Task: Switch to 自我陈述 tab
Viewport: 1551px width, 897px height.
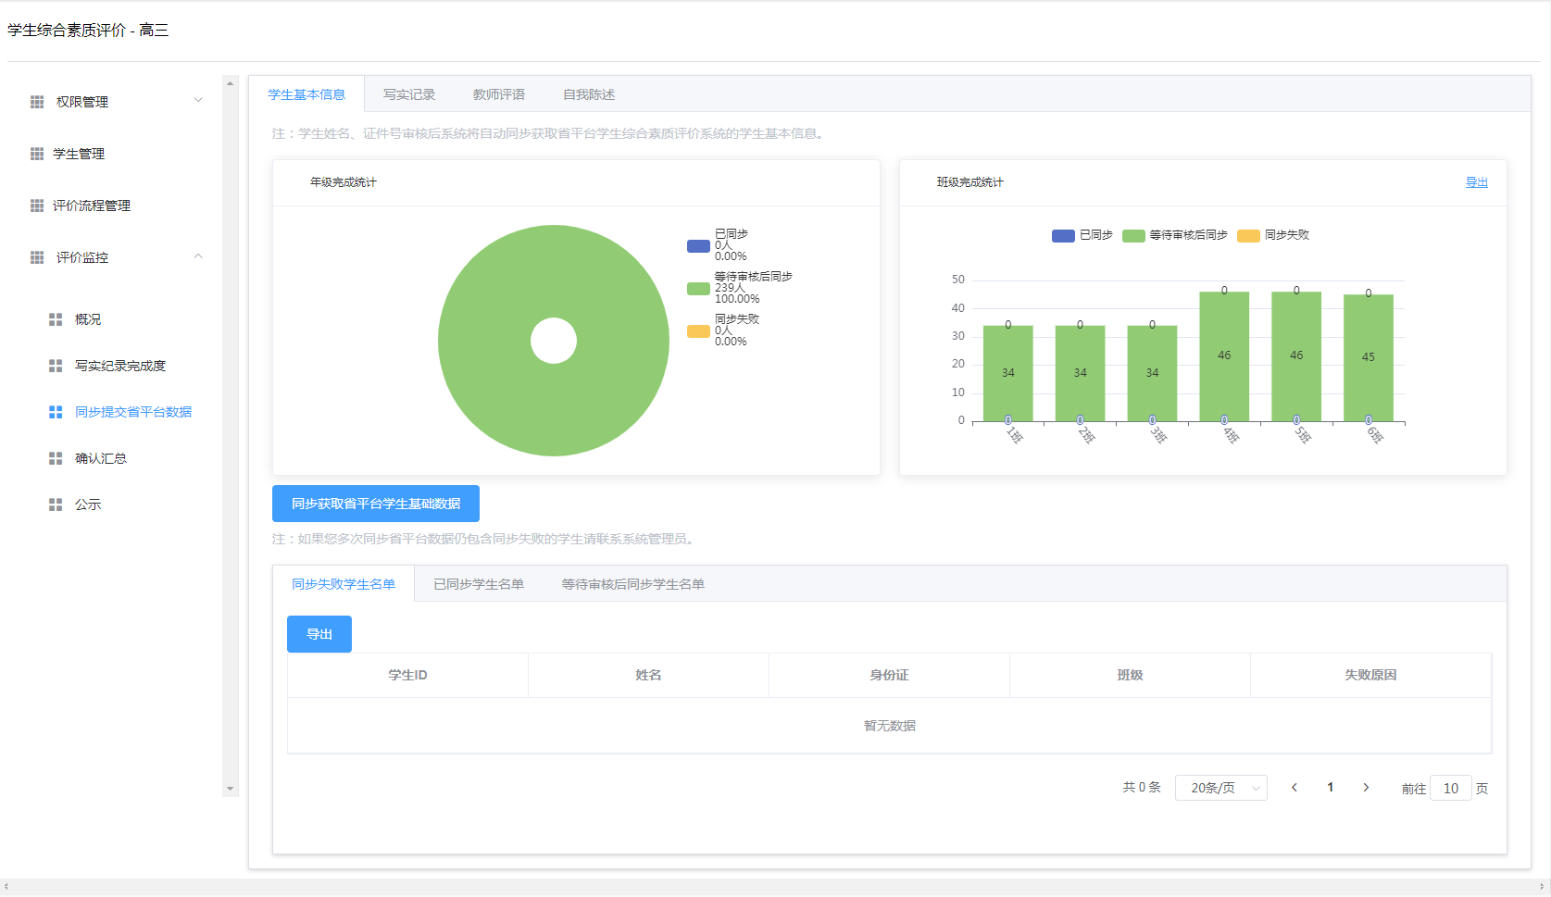Action: tap(589, 94)
